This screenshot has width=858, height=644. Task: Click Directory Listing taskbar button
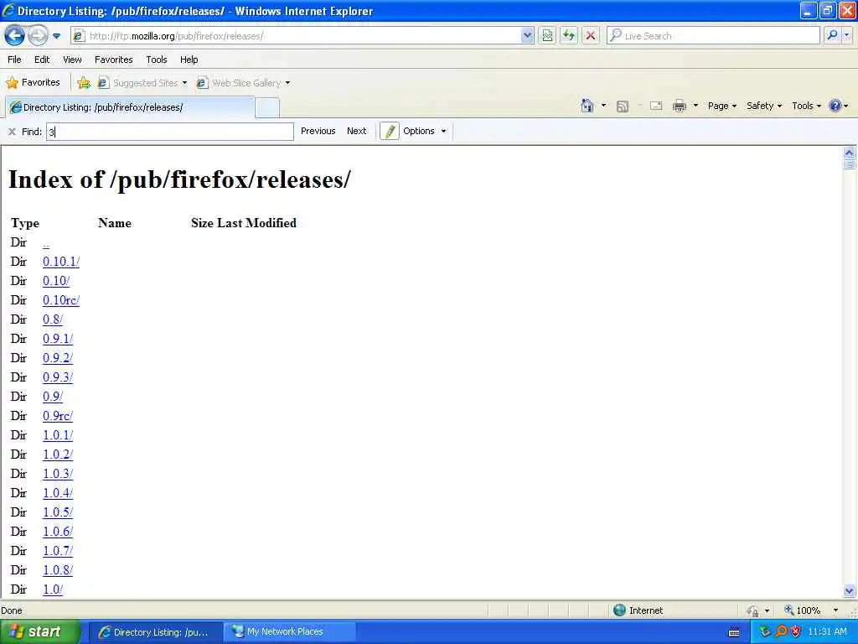tap(155, 632)
